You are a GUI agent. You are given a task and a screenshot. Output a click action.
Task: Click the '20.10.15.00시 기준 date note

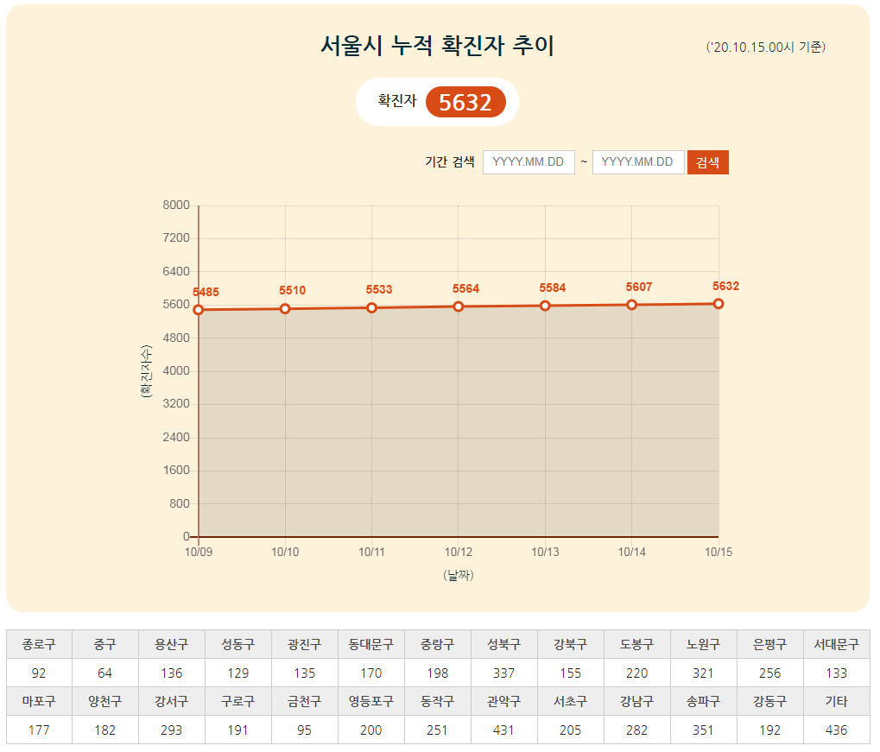coord(765,47)
